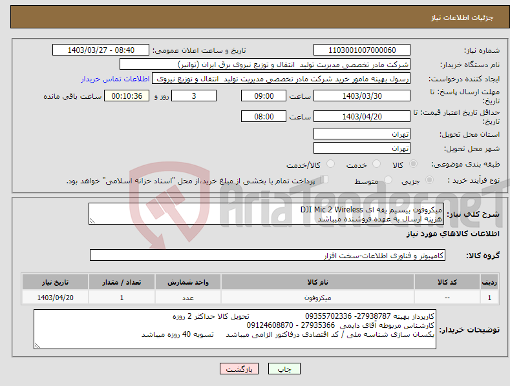Click the buyer organization name field
This screenshot has height=386, width=510.
click(x=265, y=65)
